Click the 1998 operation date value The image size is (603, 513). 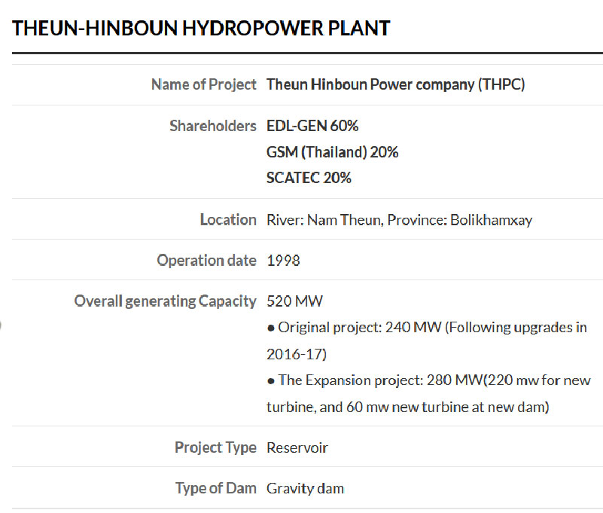pos(283,261)
